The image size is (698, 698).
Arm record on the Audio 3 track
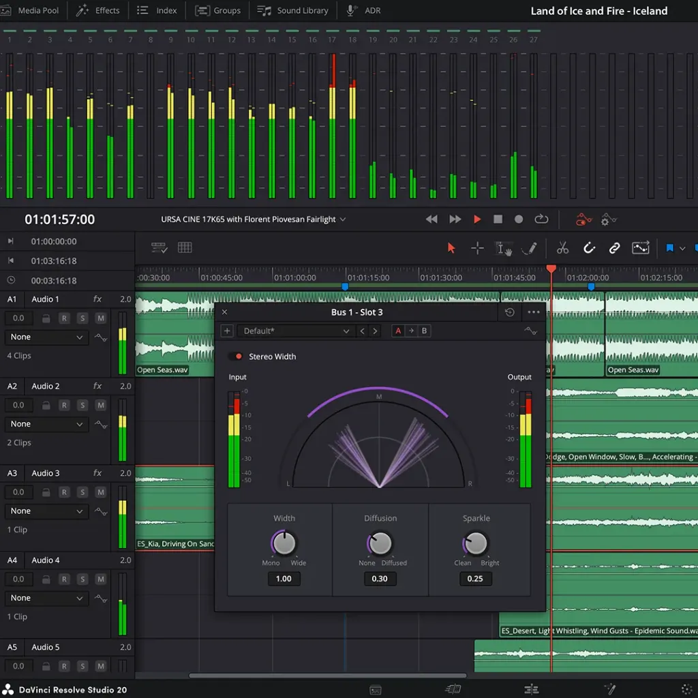coord(64,492)
